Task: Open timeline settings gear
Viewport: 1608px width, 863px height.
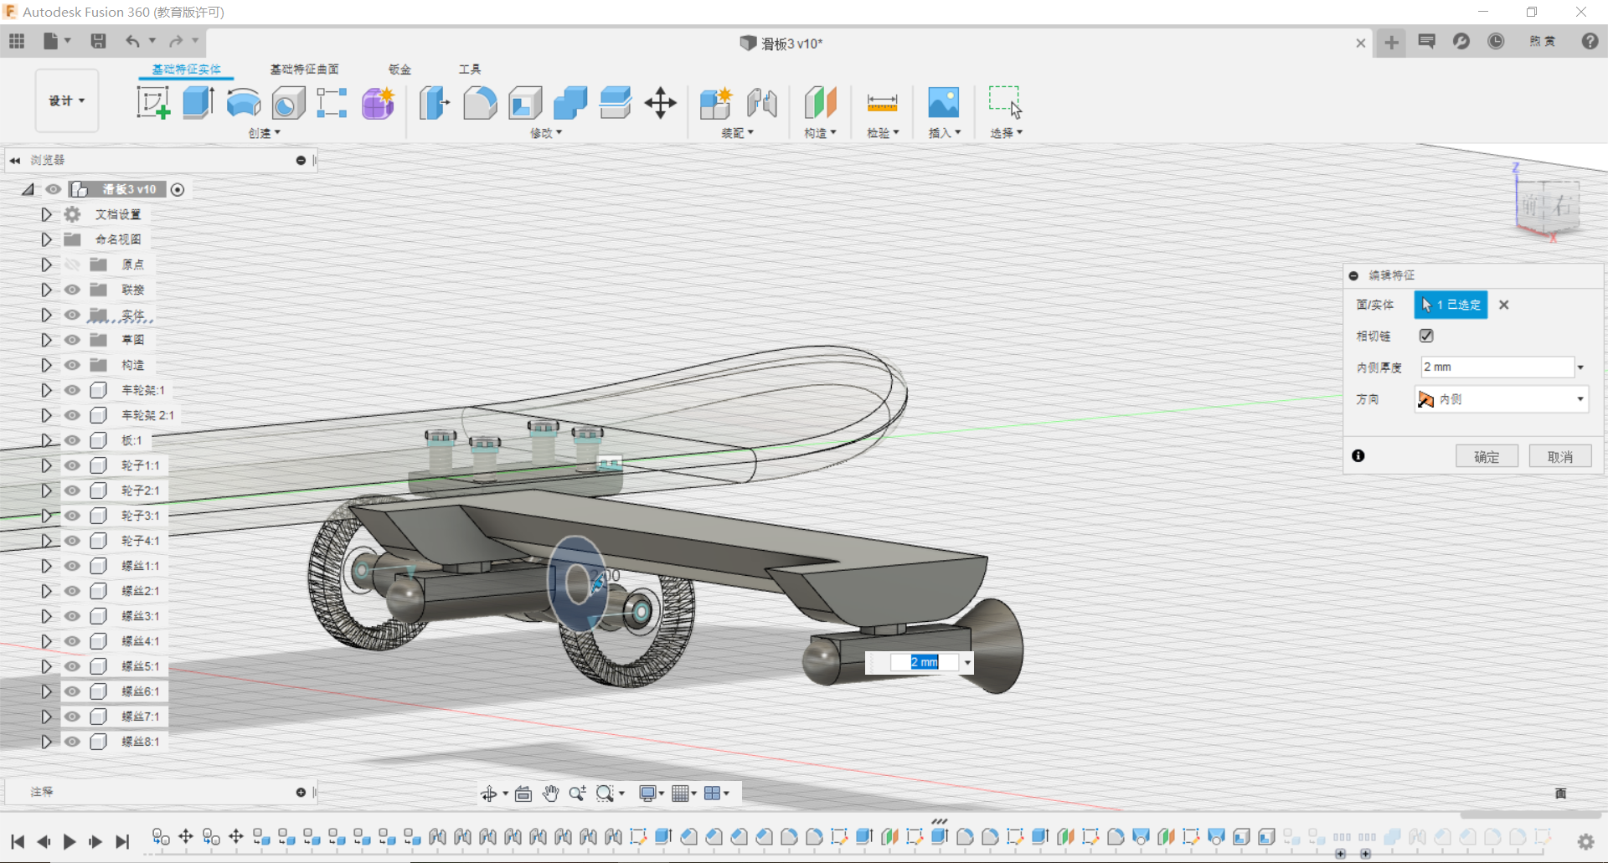Action: (1585, 841)
